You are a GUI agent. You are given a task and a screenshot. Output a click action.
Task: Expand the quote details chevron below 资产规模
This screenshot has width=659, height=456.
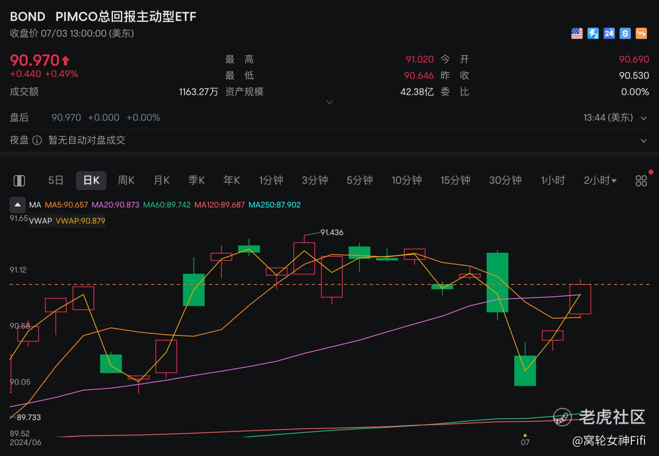click(x=329, y=102)
